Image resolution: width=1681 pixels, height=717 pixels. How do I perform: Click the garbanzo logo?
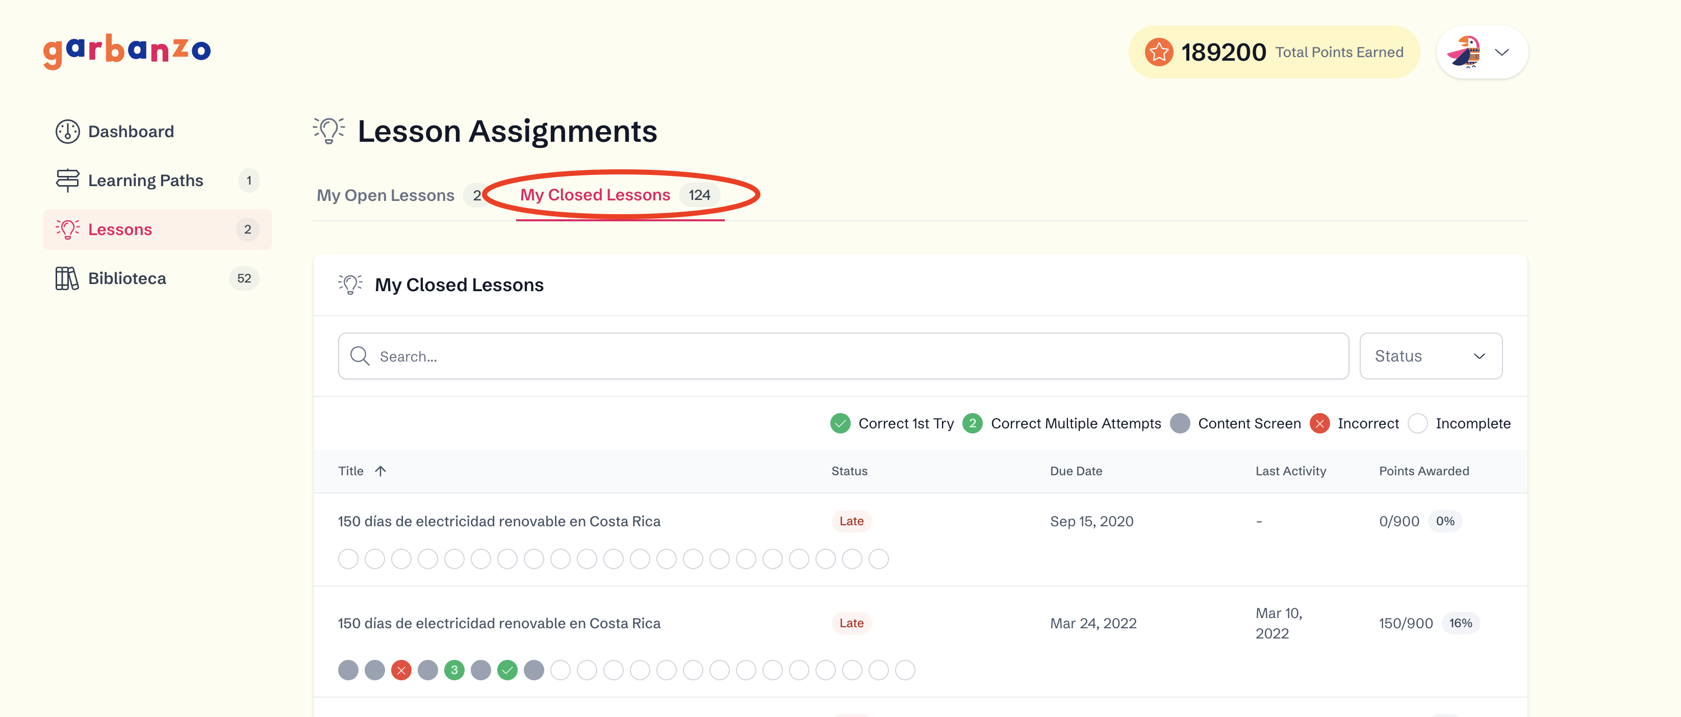[x=126, y=51]
